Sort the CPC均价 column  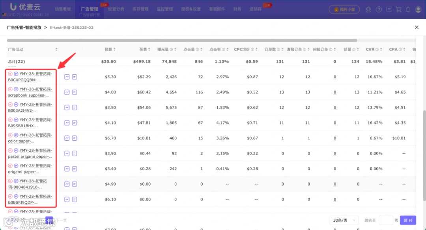point(256,49)
